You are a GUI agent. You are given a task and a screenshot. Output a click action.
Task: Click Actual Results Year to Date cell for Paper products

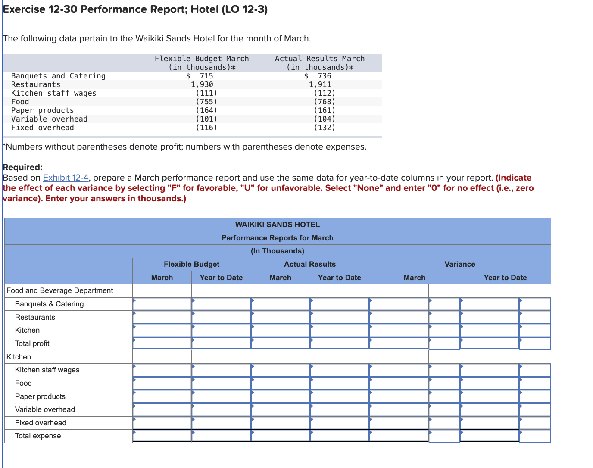(x=340, y=396)
